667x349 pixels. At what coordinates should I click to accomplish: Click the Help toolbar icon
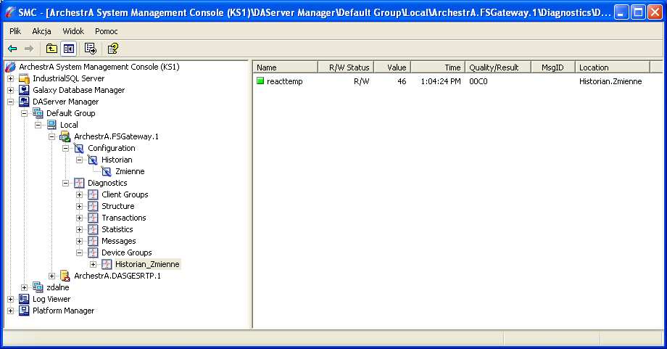112,49
